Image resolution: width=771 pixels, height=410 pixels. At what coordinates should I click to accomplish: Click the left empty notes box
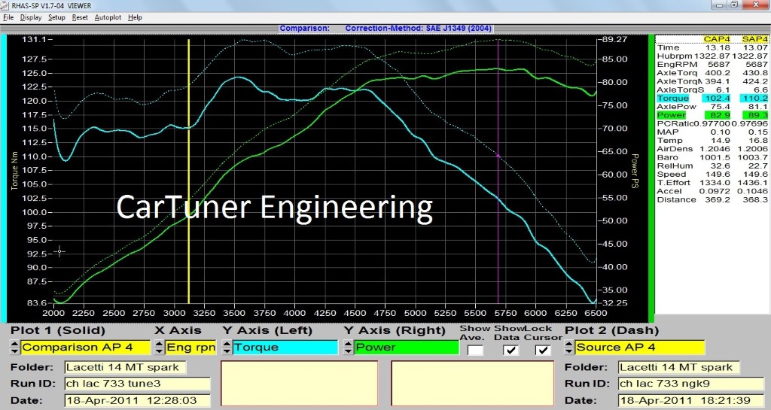click(x=300, y=384)
